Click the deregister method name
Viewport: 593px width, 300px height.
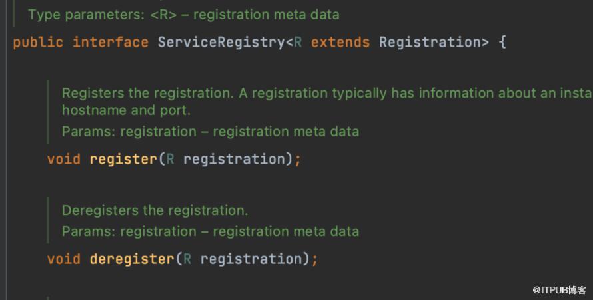coord(132,259)
